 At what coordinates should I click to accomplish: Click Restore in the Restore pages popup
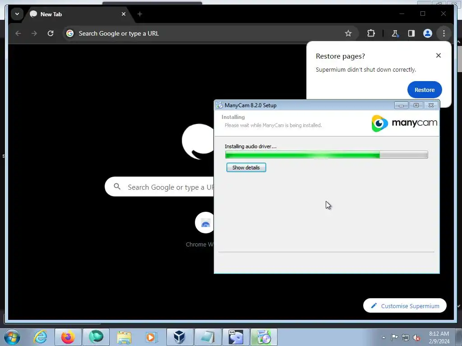point(425,90)
